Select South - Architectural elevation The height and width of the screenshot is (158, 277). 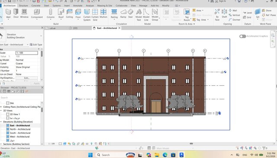coord(20,133)
